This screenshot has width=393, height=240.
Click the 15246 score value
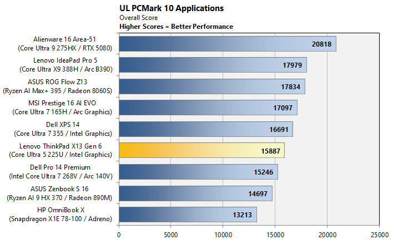[264, 172]
